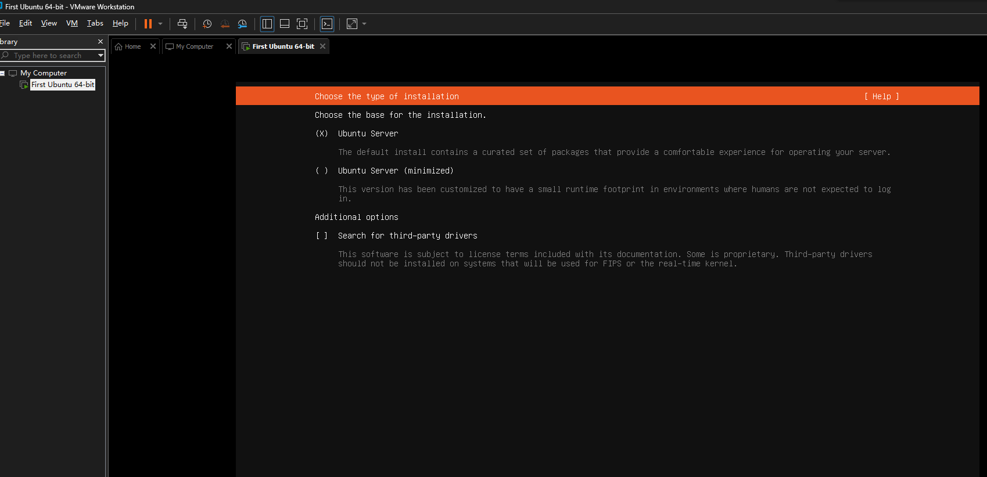Select the Ubuntu Server radio option
This screenshot has height=477, width=987.
pyautogui.click(x=321, y=133)
